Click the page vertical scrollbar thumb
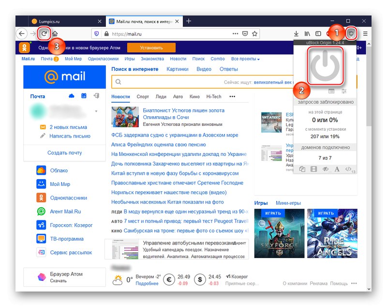The width and height of the screenshot is (387, 307). point(369,87)
